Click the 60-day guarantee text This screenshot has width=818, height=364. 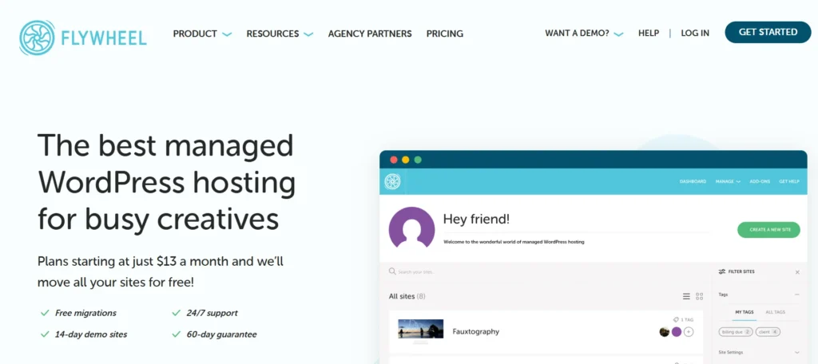click(222, 334)
